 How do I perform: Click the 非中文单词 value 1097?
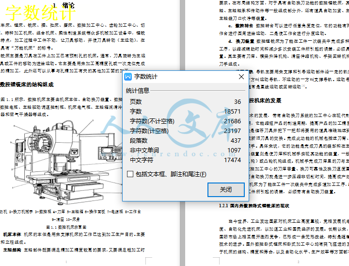tap(234, 150)
